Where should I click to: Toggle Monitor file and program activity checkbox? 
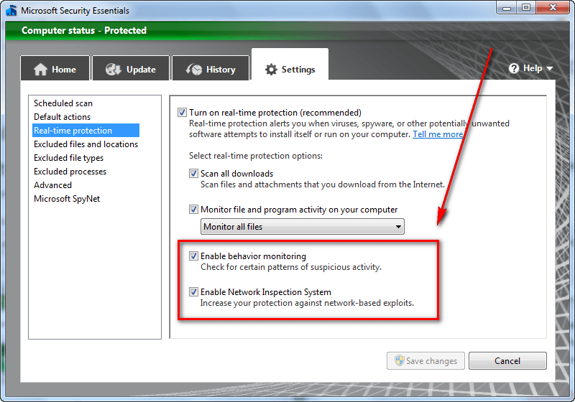pyautogui.click(x=193, y=210)
